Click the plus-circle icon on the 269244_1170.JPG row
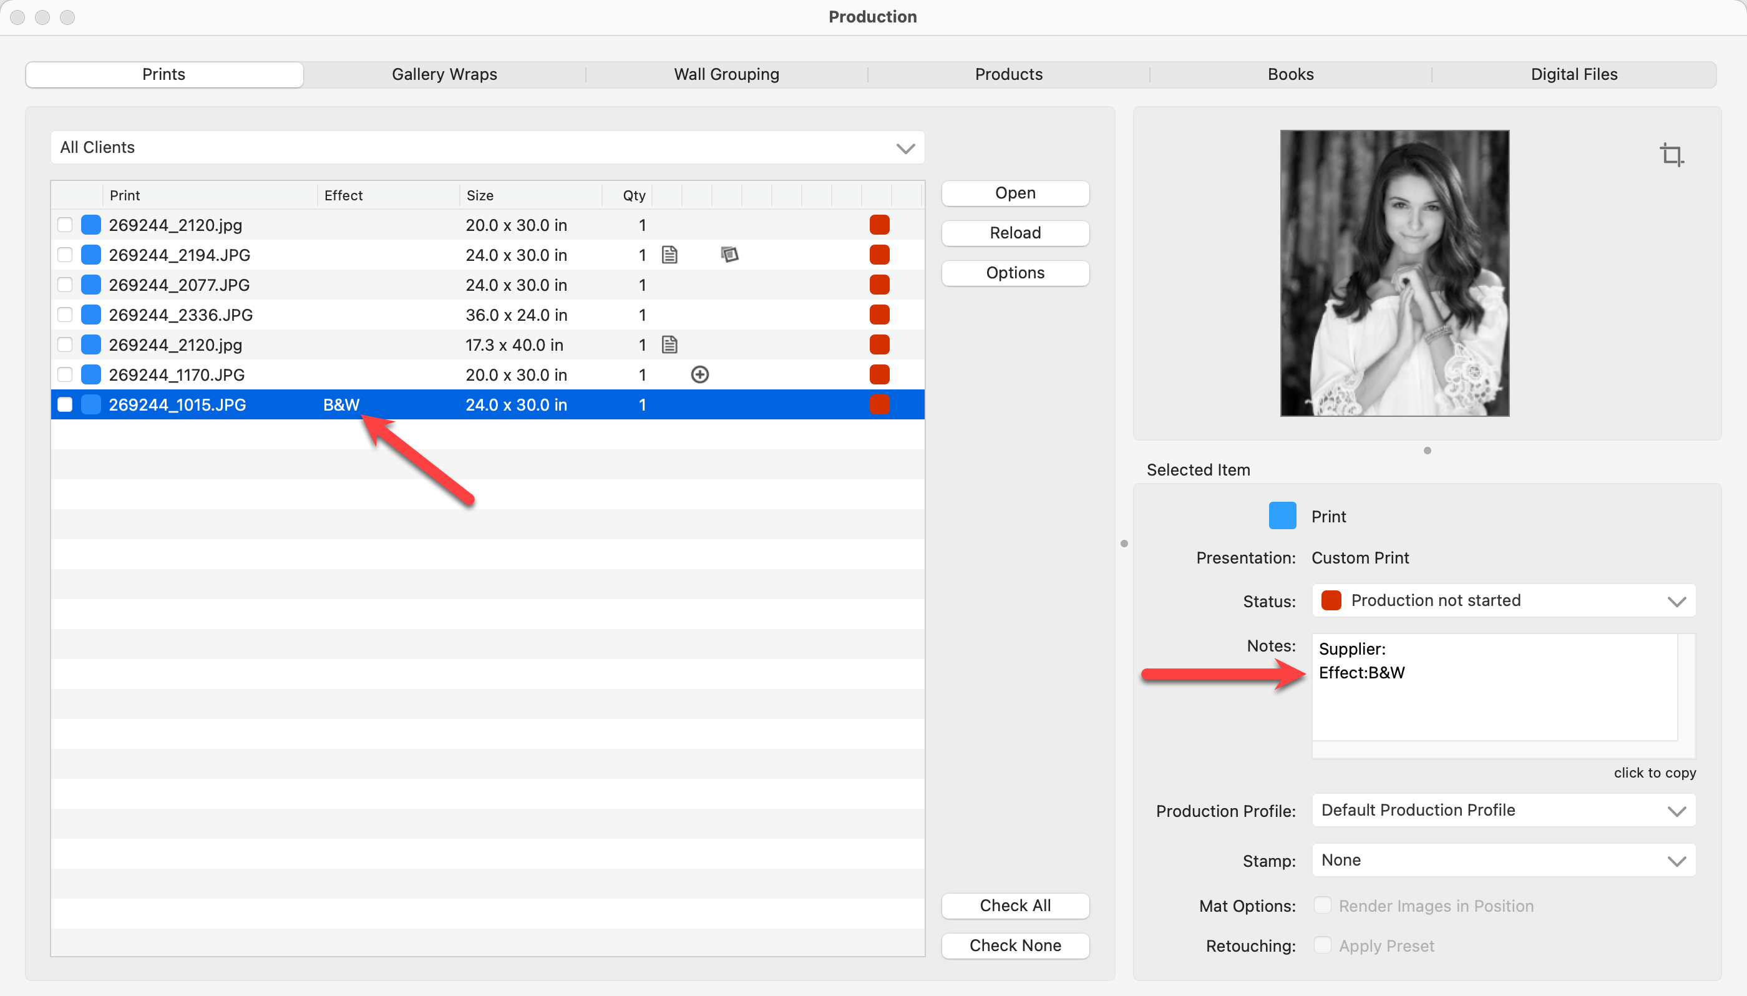 [699, 375]
